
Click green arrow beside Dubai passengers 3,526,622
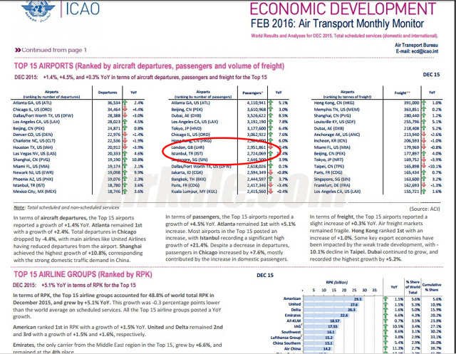click(x=271, y=115)
